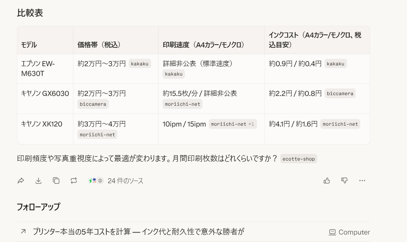
Task: Click the thumbs down icon
Action: point(344,181)
